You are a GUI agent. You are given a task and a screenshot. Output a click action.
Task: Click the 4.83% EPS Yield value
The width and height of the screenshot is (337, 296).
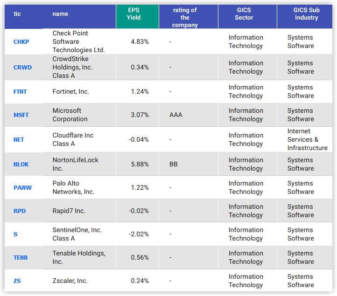click(140, 41)
